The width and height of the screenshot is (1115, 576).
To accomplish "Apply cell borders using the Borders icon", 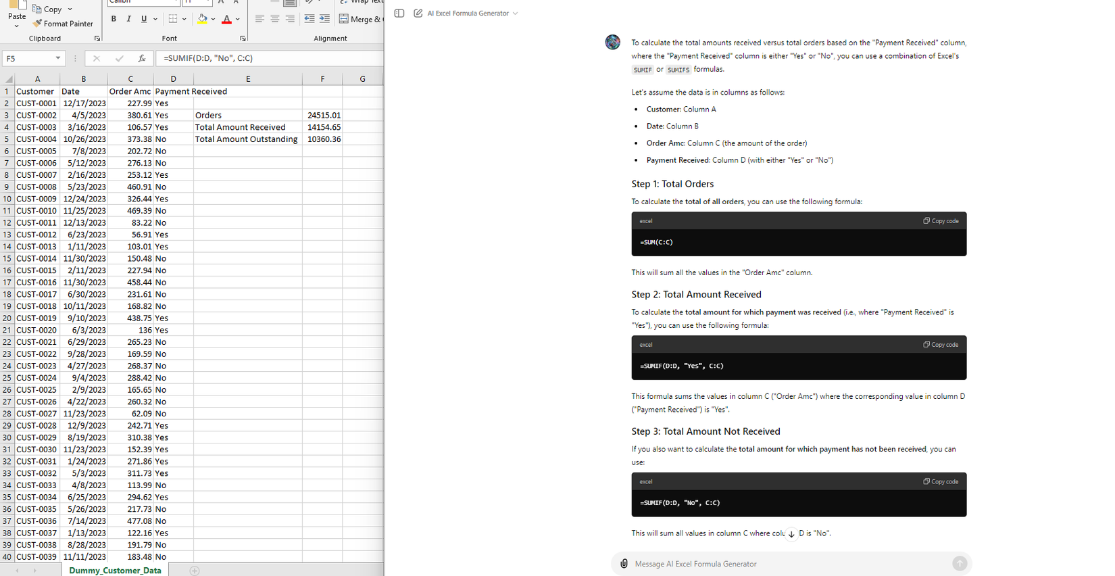I will tap(173, 19).
